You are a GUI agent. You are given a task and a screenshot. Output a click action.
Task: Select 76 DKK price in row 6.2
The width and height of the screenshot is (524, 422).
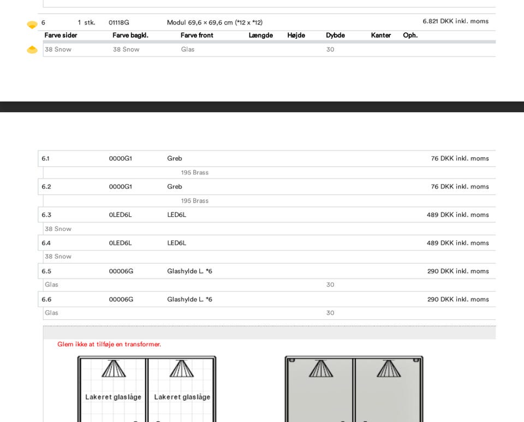coord(460,187)
